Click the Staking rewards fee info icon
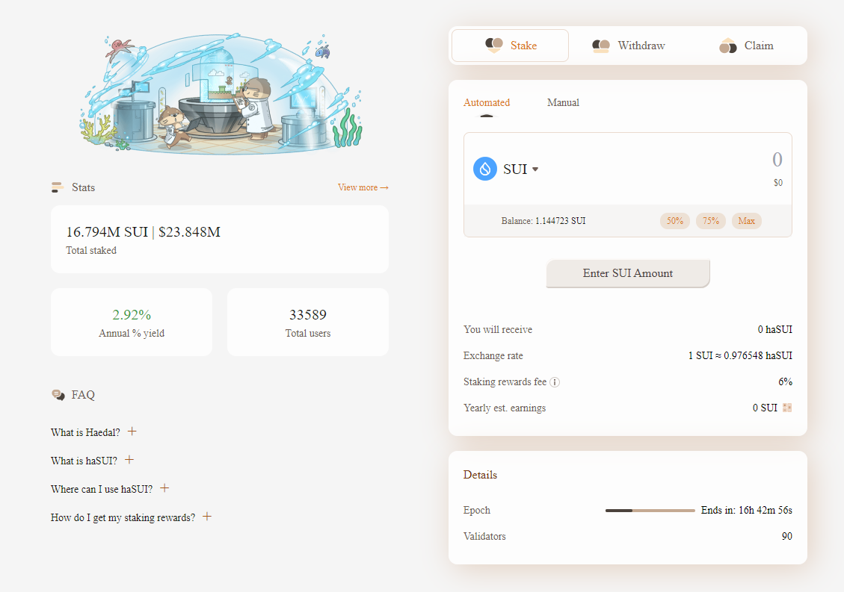This screenshot has width=844, height=592. point(555,382)
